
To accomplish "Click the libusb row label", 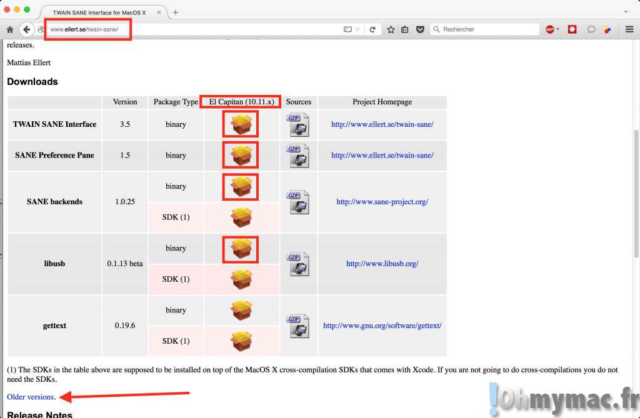I will [54, 264].
